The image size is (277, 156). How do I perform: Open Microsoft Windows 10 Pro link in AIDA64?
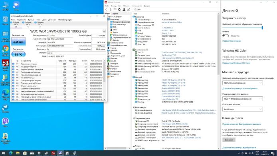pos(172,22)
